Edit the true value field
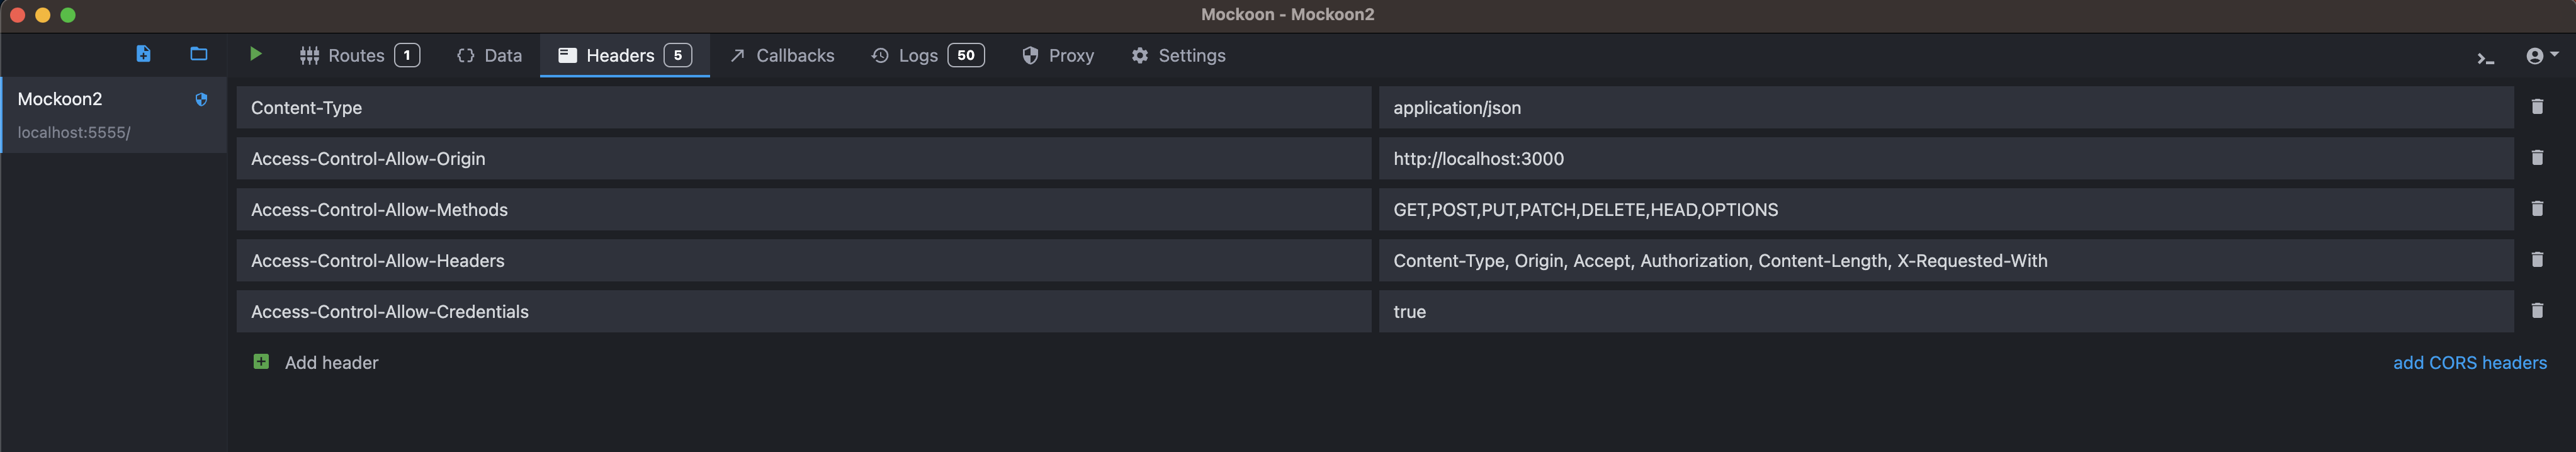2576x452 pixels. tap(1946, 311)
